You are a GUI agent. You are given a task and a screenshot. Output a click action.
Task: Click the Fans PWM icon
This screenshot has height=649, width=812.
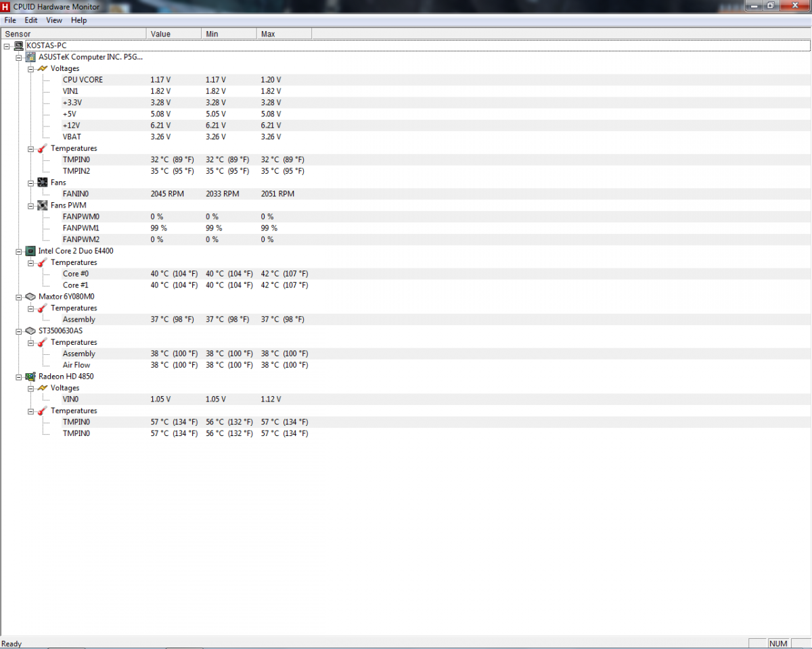pyautogui.click(x=43, y=205)
